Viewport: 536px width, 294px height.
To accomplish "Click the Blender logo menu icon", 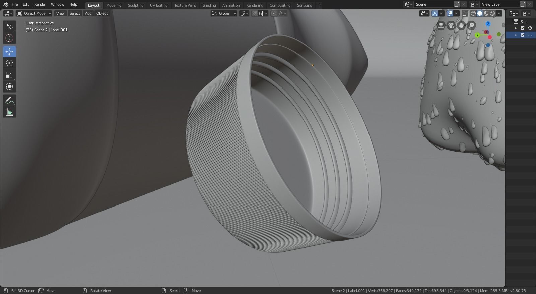I will 6,4.
